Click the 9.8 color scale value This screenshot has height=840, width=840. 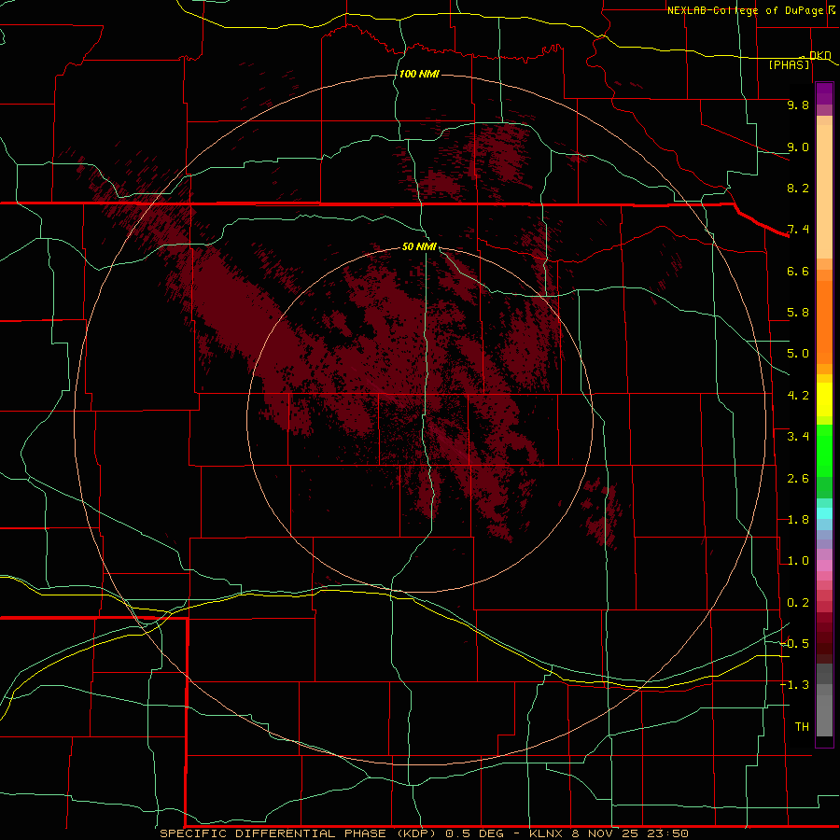[x=798, y=105]
